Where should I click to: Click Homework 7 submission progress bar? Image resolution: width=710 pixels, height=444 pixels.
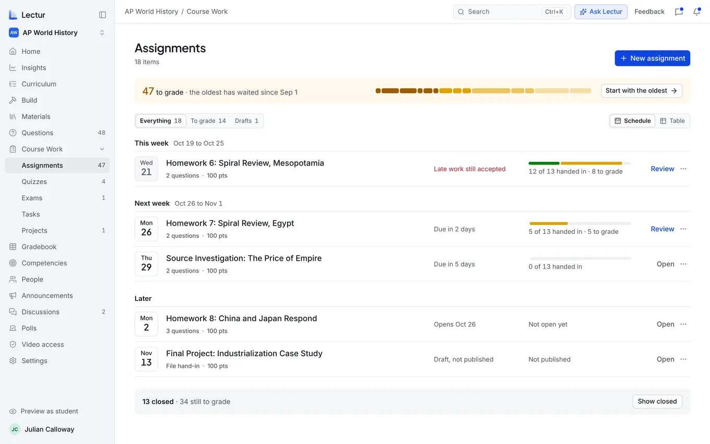[579, 224]
